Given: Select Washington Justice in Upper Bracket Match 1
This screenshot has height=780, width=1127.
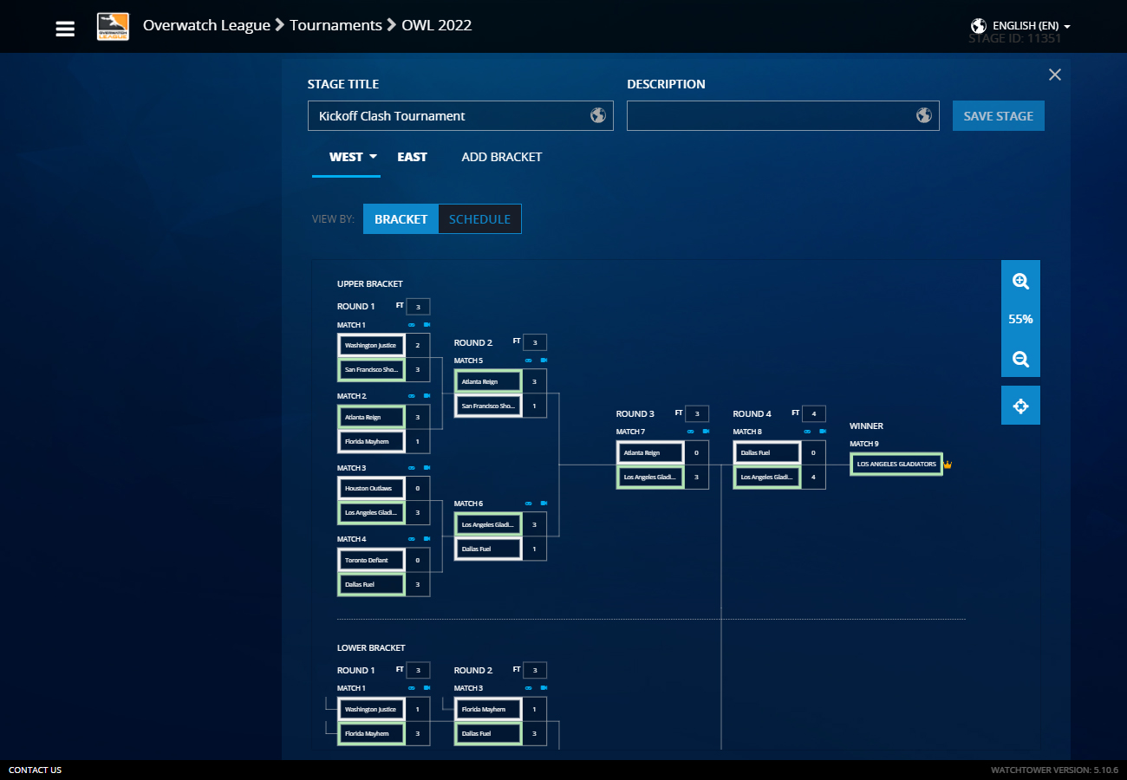Looking at the screenshot, I should coord(371,345).
